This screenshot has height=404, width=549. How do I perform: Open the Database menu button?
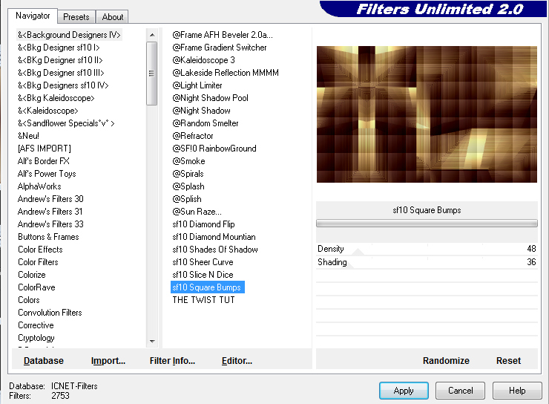tap(44, 361)
